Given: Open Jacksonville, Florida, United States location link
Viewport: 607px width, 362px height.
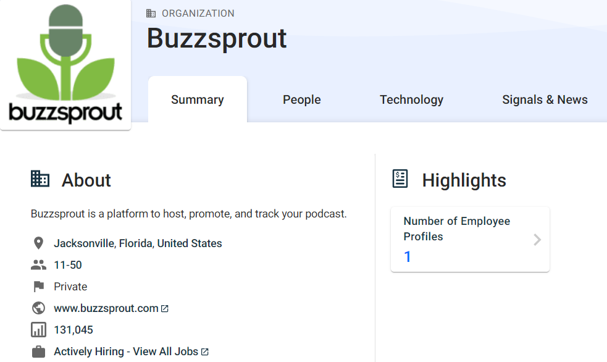Looking at the screenshot, I should click(138, 243).
